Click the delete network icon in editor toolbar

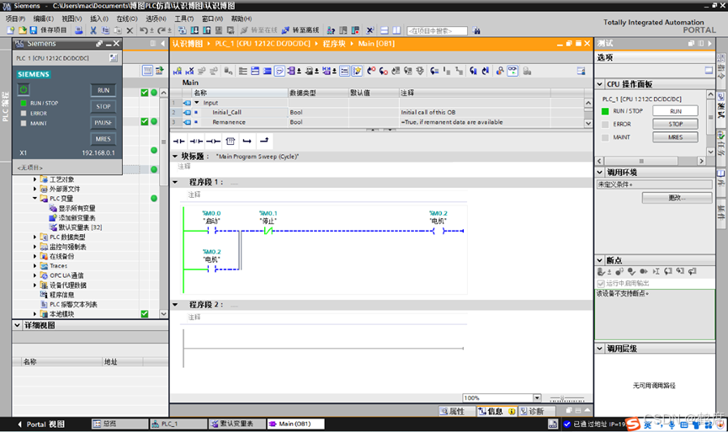[x=189, y=71]
